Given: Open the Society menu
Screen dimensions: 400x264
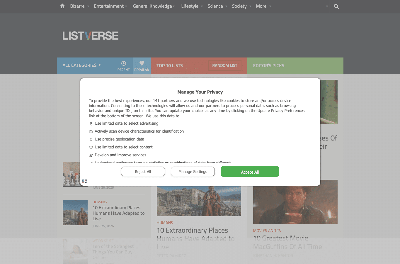Looking at the screenshot, I should tap(239, 6).
